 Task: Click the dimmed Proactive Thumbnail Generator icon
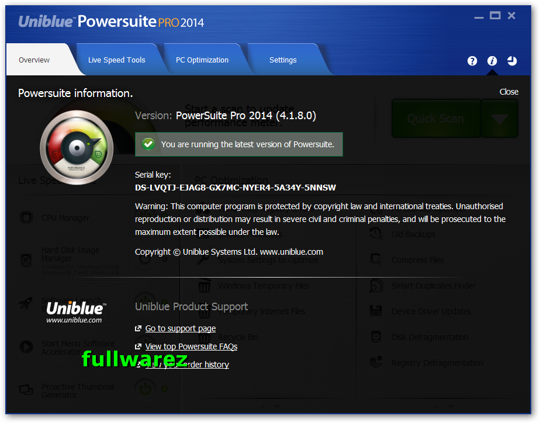(26, 390)
